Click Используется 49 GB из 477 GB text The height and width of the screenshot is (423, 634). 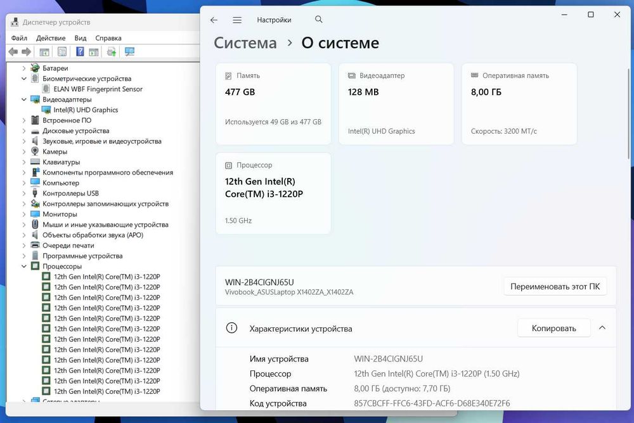273,122
